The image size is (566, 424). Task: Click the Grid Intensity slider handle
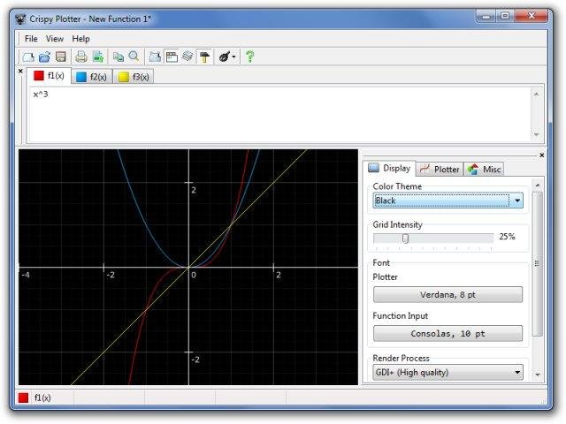coord(405,238)
